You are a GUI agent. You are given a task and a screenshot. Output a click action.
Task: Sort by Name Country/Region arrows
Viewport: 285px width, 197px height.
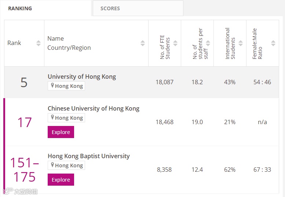tap(143, 43)
